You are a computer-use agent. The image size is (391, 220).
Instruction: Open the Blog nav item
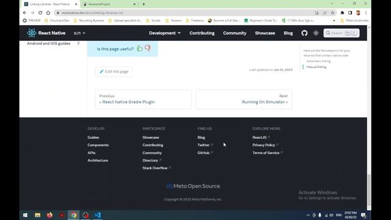(x=288, y=33)
